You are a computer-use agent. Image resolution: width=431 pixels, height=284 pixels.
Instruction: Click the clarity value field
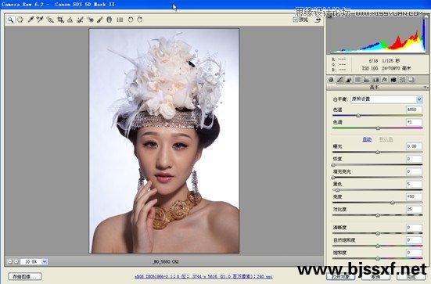pyautogui.click(x=414, y=228)
